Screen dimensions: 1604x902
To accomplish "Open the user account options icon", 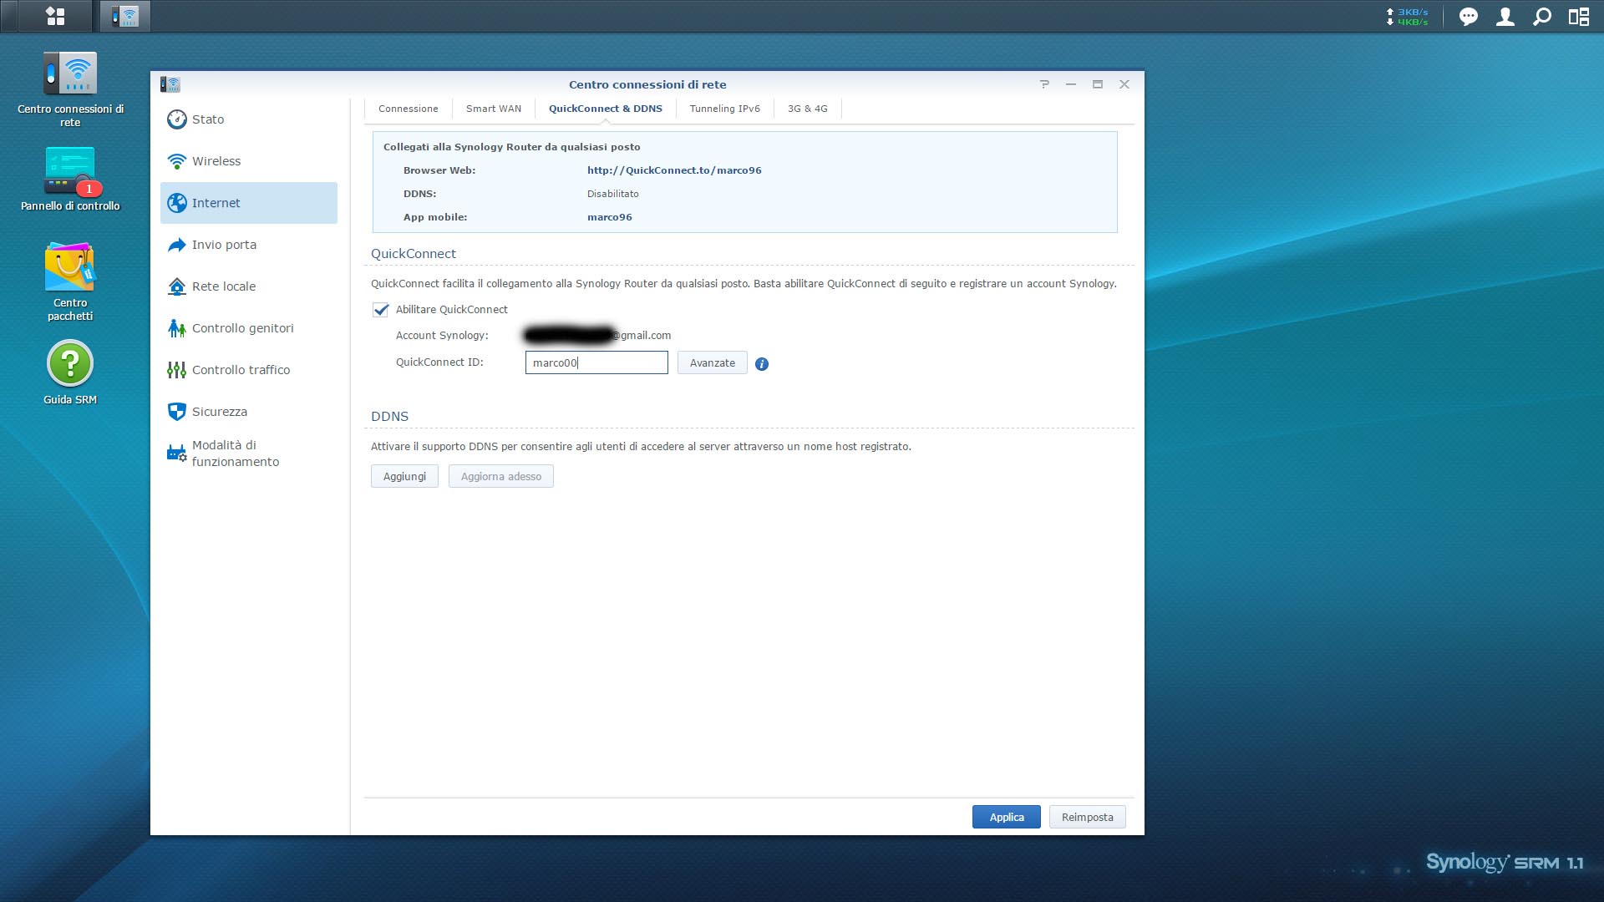I will pyautogui.click(x=1505, y=17).
